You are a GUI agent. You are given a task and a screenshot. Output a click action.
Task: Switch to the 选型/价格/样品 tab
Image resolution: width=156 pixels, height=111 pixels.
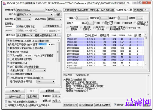click(x=124, y=10)
